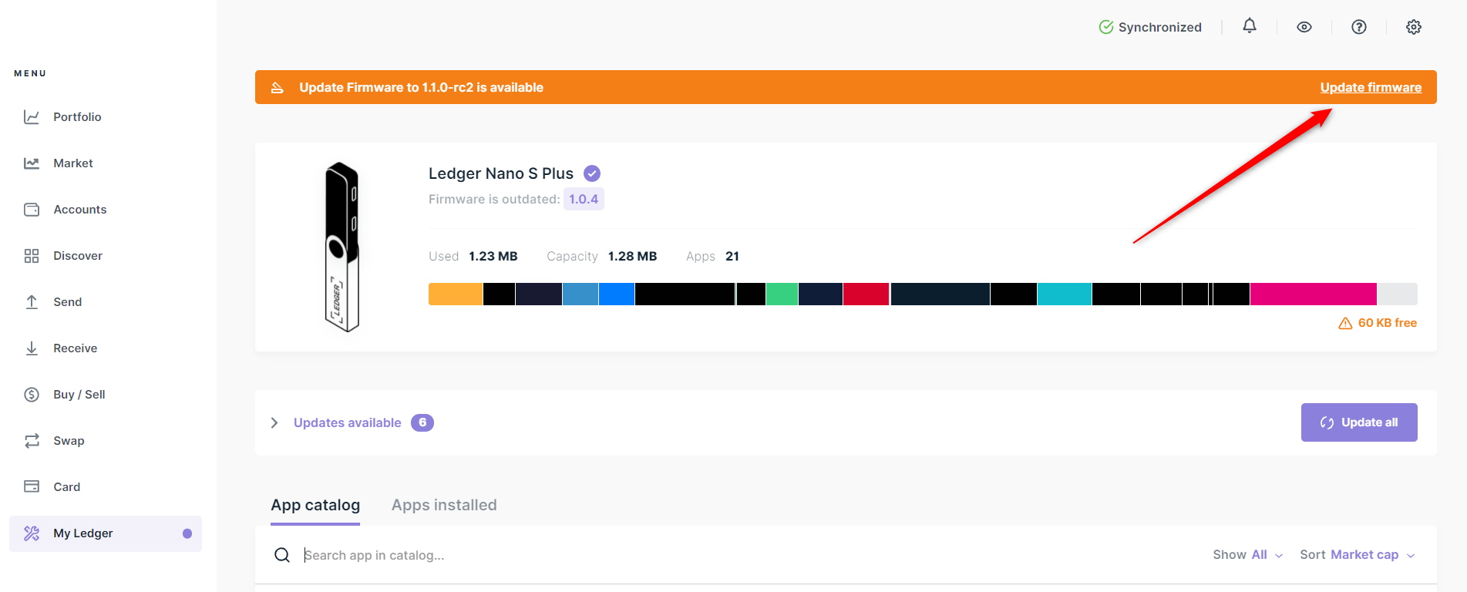Click the Market chart icon

(32, 163)
